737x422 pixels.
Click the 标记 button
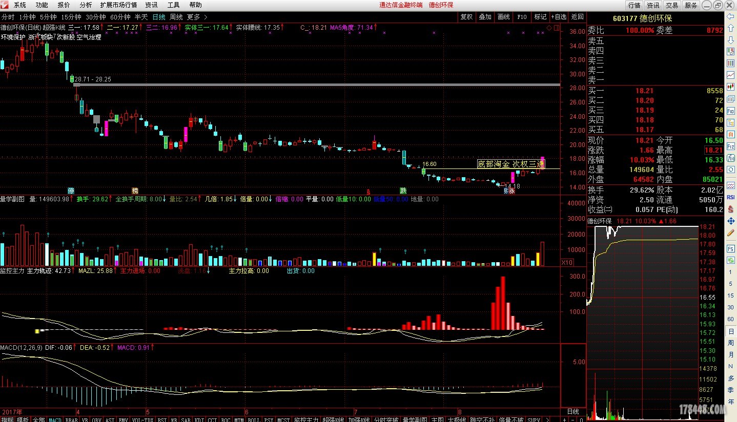click(540, 17)
